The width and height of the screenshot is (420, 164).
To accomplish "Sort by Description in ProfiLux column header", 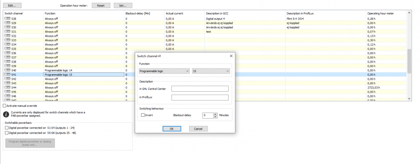I will (325, 13).
